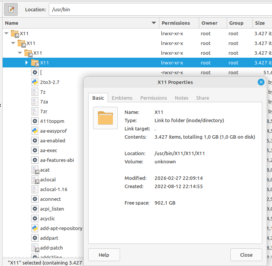Select the 7z script file icon
The image size is (272, 266).
[x=35, y=92]
